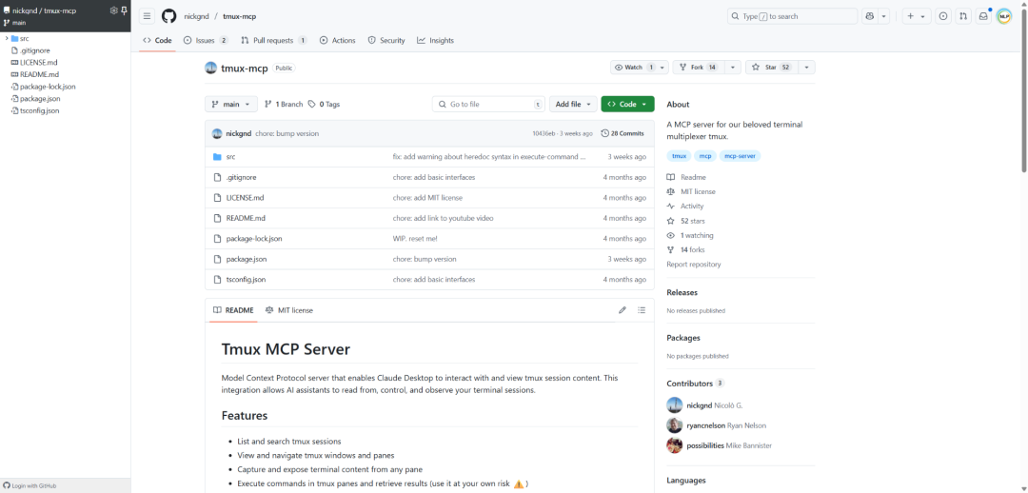Switch to the Code tab

pos(157,40)
